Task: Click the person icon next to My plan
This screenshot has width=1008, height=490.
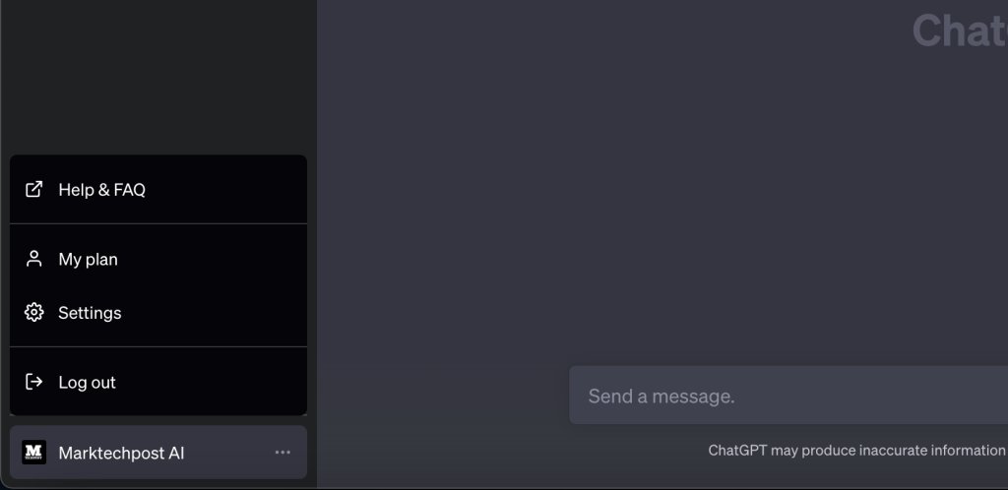Action: point(33,259)
